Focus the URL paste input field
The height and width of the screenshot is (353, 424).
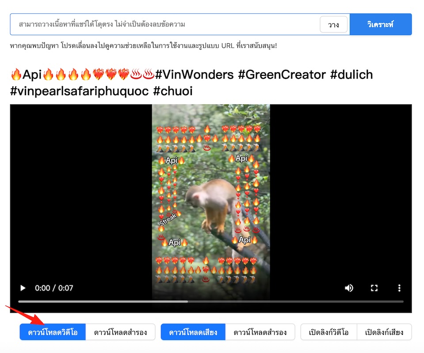tap(165, 24)
